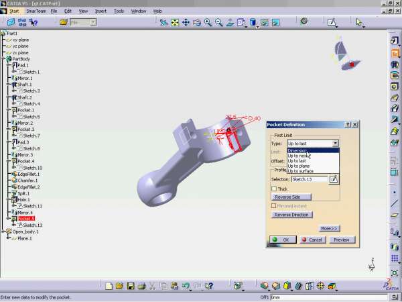
Task: Click the Cancel button
Action: coord(313,240)
